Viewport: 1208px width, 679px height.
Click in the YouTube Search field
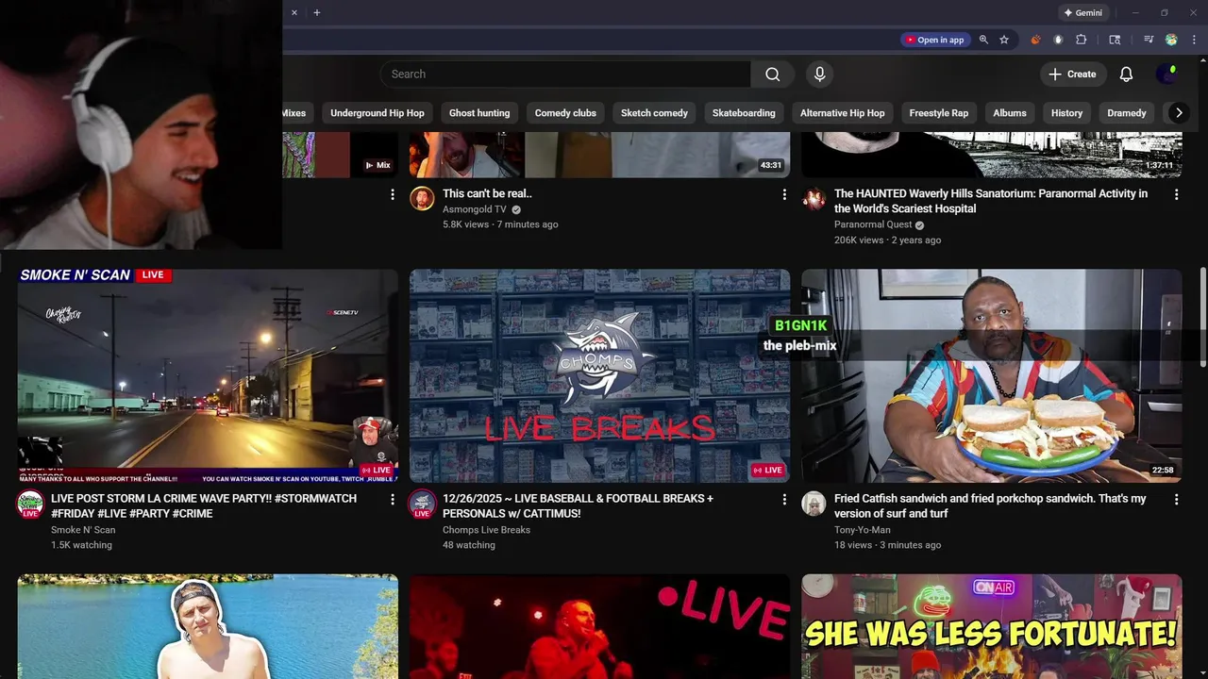point(565,75)
